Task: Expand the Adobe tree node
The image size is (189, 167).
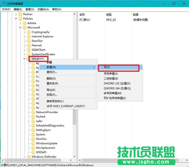Action: [x=20, y=23]
